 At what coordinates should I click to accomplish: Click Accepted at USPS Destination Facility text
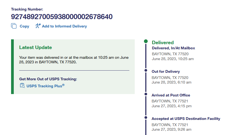186,119
